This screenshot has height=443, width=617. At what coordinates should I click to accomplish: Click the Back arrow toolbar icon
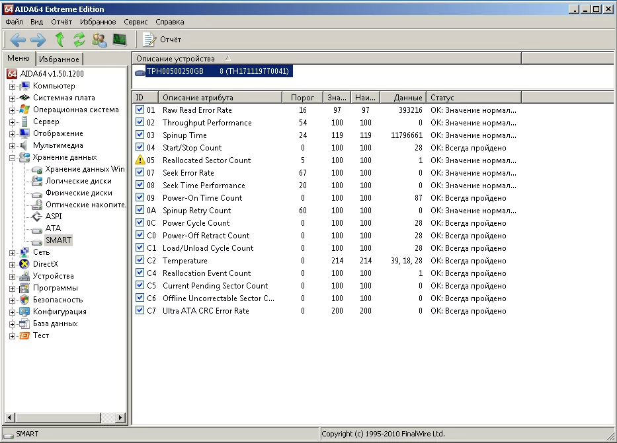tap(18, 40)
